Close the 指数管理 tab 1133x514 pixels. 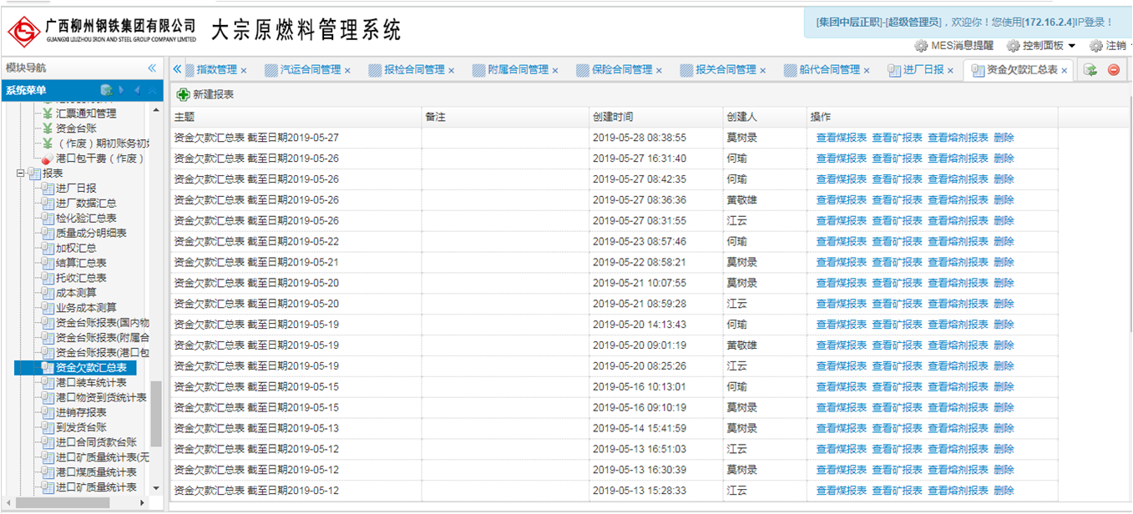coord(244,71)
